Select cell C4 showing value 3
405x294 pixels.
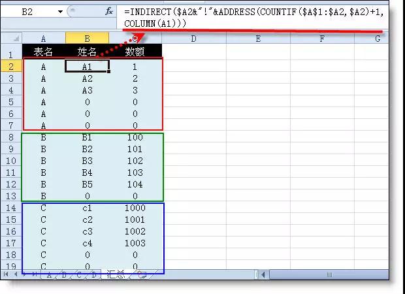135,90
